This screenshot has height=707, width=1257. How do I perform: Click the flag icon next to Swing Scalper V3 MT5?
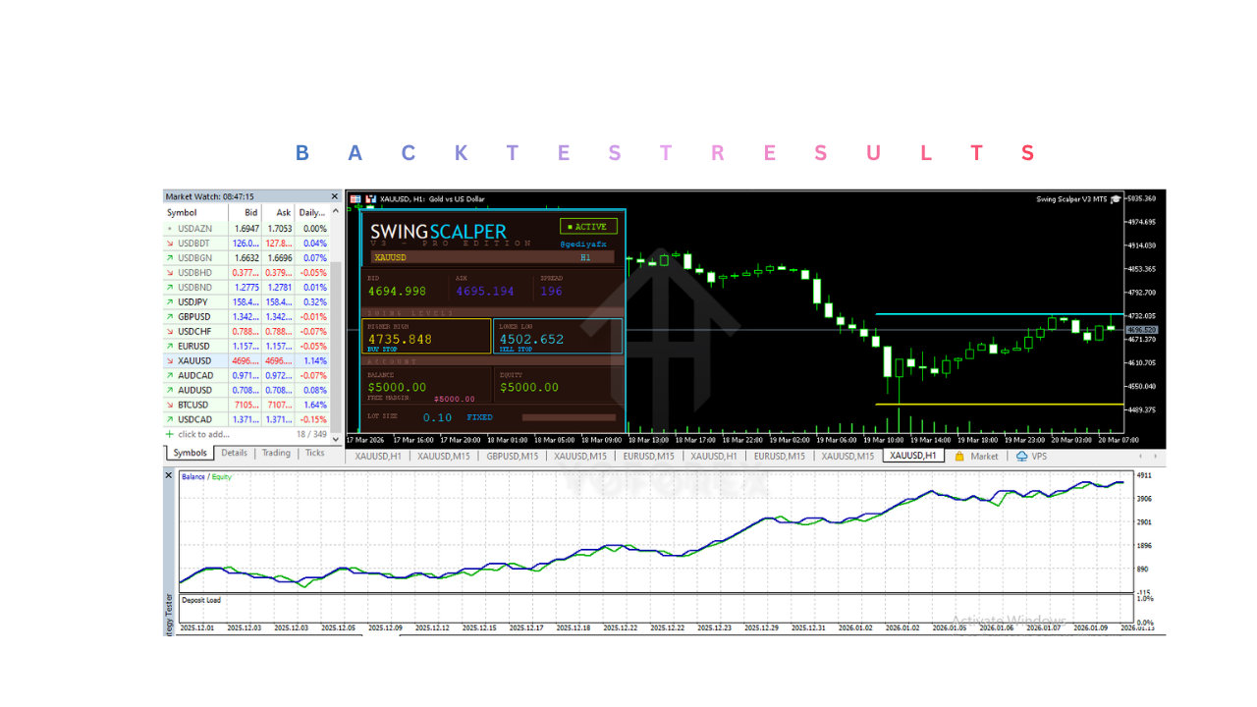[1118, 197]
